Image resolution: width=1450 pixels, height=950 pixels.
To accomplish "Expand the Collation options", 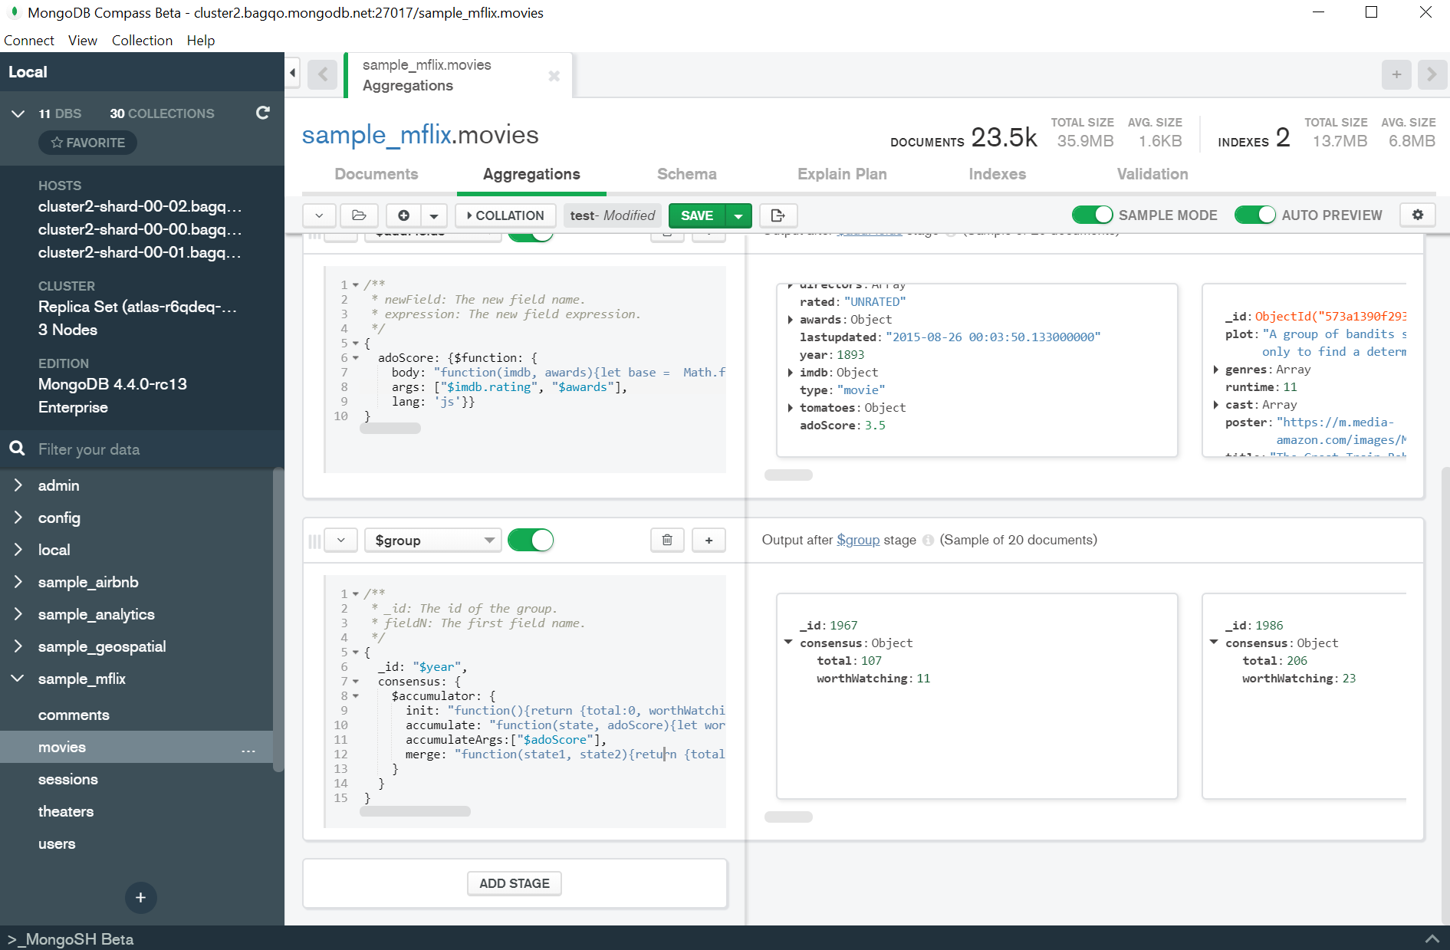I will [505, 215].
